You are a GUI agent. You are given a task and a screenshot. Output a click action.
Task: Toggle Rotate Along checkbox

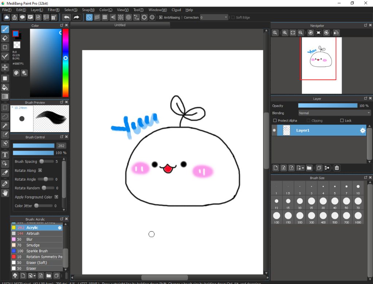(40, 170)
